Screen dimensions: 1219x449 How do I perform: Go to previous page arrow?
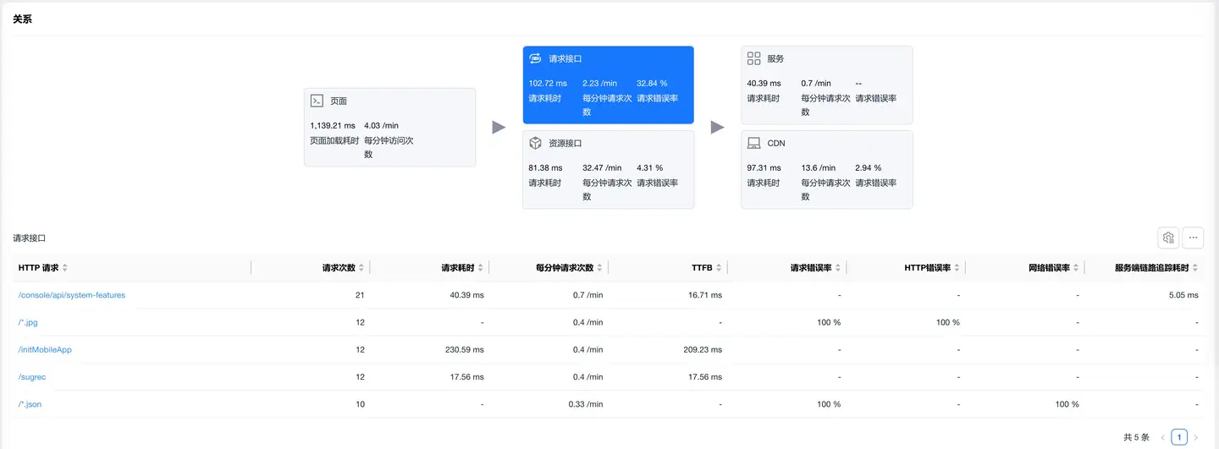1162,437
